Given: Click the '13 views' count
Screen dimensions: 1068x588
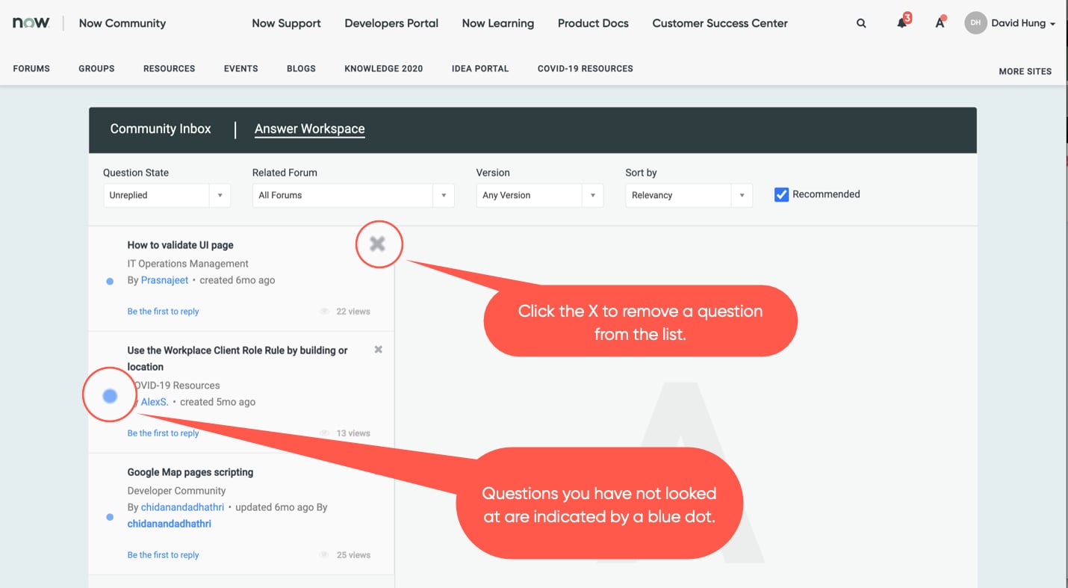Looking at the screenshot, I should coord(353,433).
